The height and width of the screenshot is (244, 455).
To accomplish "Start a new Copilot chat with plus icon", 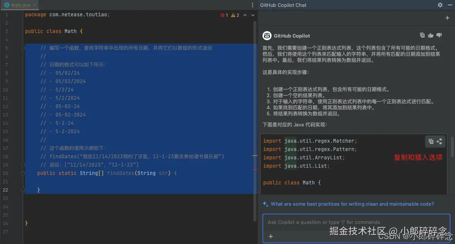I will tap(448, 17).
